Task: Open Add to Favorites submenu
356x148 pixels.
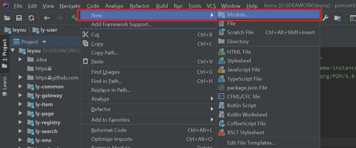Action: point(148,120)
